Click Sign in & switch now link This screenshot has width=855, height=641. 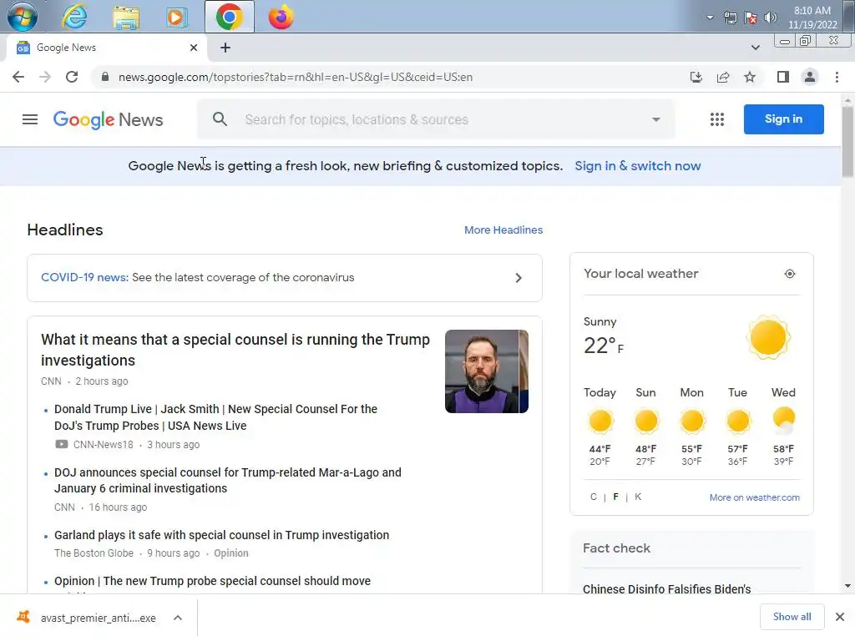637,166
